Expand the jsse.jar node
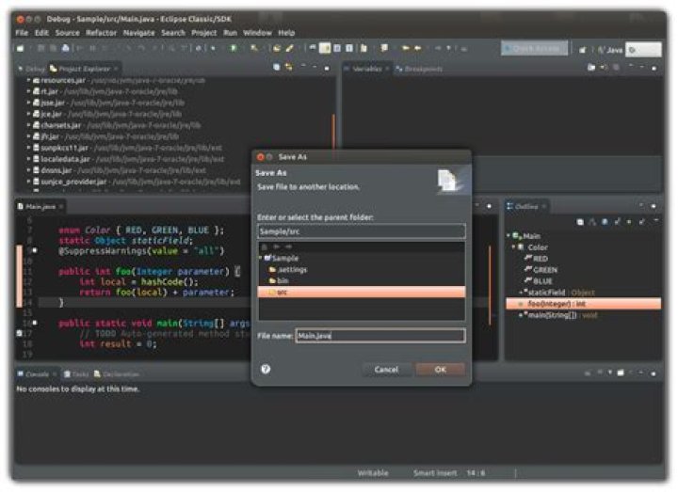Viewport: 678px width, 492px height. coord(28,103)
